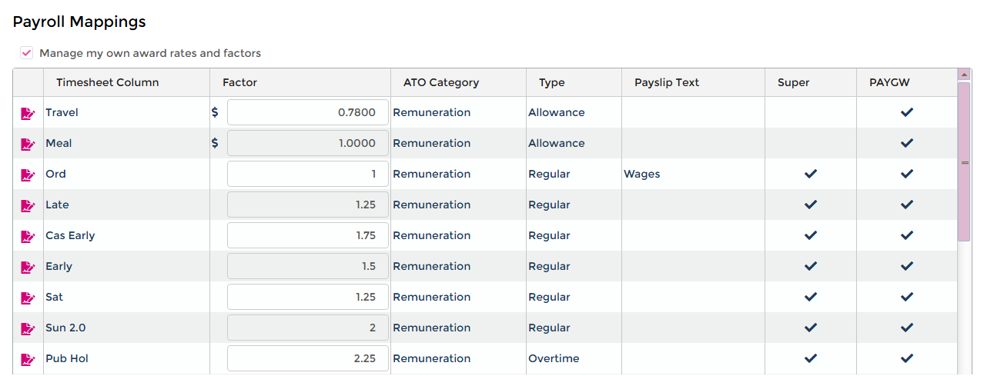Toggle Manage my own award rates checkbox
Image resolution: width=984 pixels, height=376 pixels.
pyautogui.click(x=27, y=53)
